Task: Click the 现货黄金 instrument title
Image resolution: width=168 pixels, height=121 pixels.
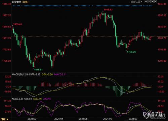Action: coord(16,2)
